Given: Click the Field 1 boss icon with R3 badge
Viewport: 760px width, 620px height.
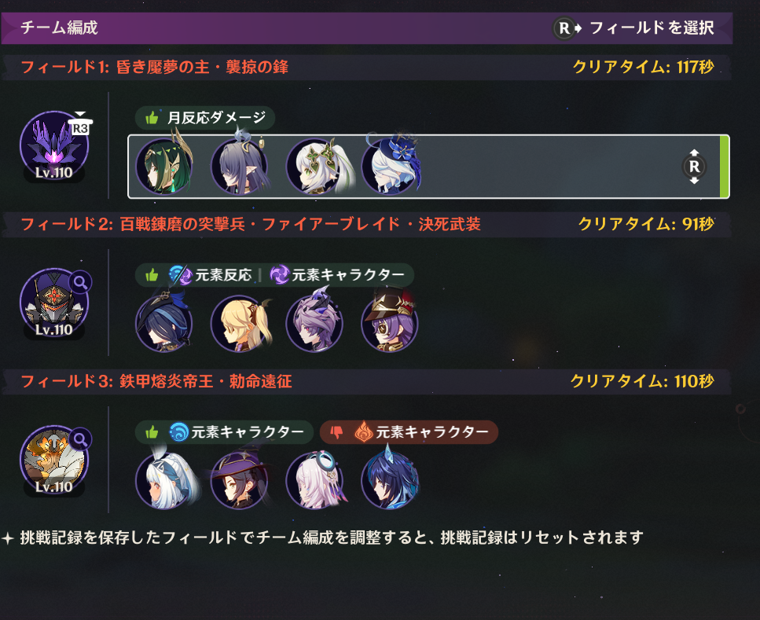Looking at the screenshot, I should [53, 145].
